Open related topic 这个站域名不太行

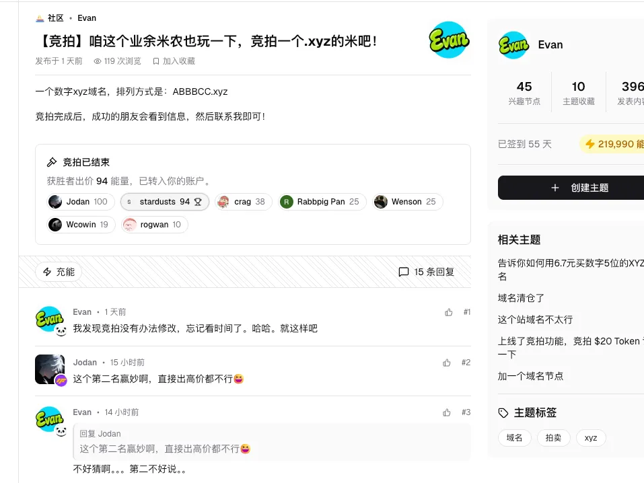(x=535, y=320)
